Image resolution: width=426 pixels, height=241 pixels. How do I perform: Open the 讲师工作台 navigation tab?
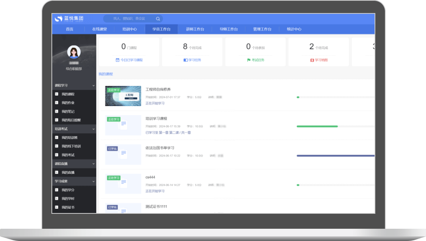(195, 29)
